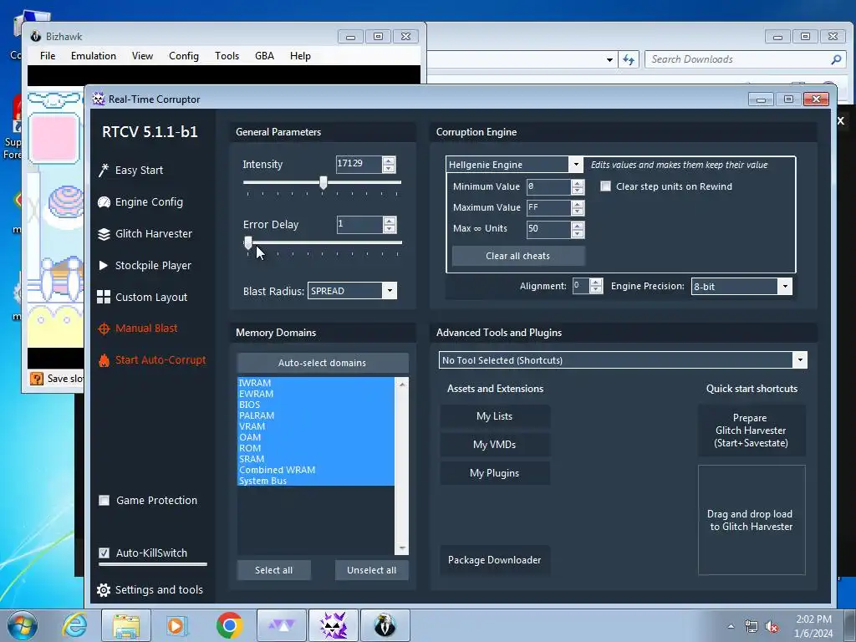This screenshot has height=642, width=856.
Task: Click the Bizhawk window title icon
Action: coord(35,36)
